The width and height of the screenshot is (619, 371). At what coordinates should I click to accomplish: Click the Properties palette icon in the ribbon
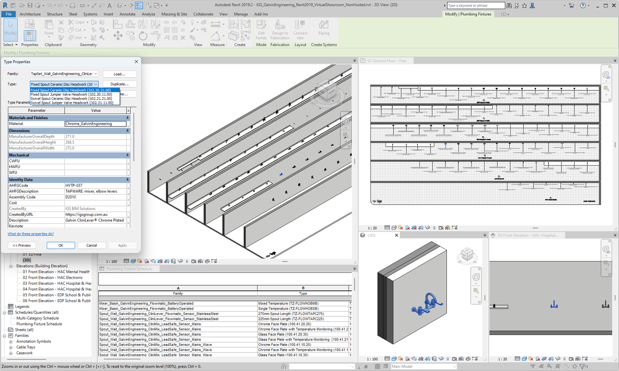coord(29,35)
